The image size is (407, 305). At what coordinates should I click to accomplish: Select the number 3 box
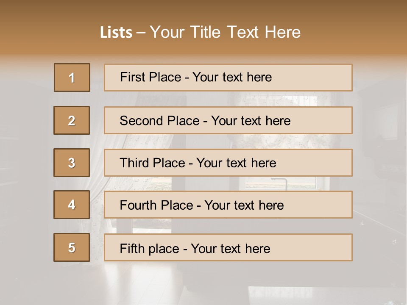72,163
